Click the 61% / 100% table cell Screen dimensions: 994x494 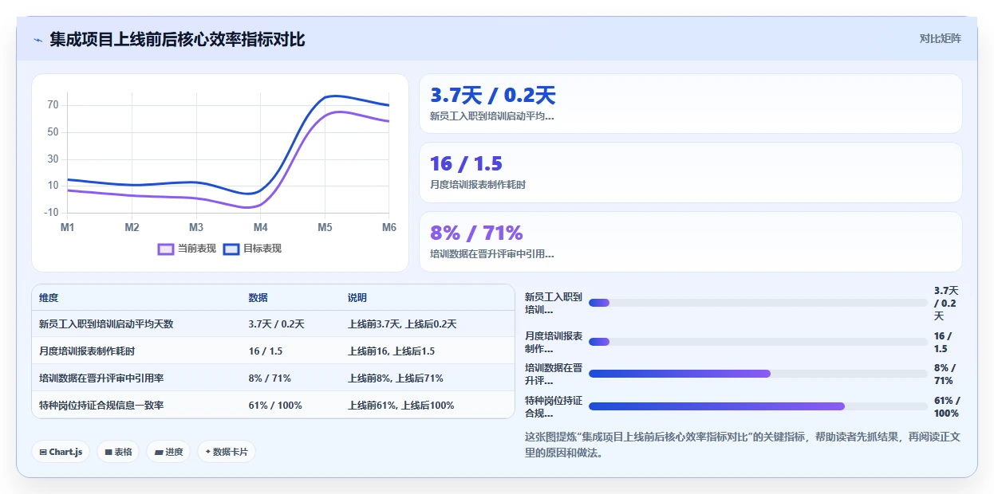(275, 406)
